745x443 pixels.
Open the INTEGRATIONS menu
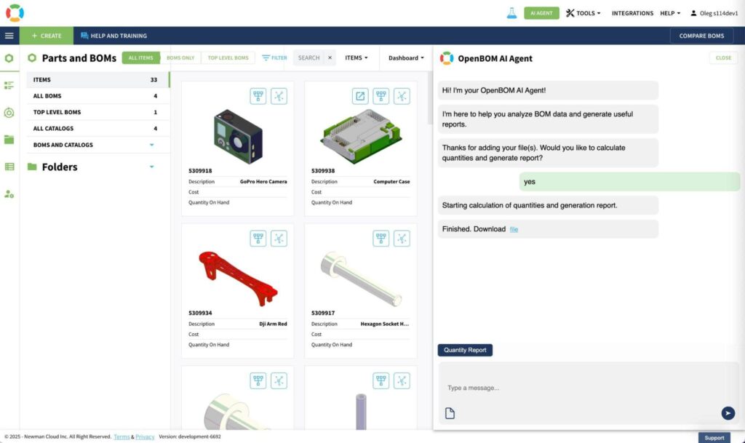coord(632,13)
